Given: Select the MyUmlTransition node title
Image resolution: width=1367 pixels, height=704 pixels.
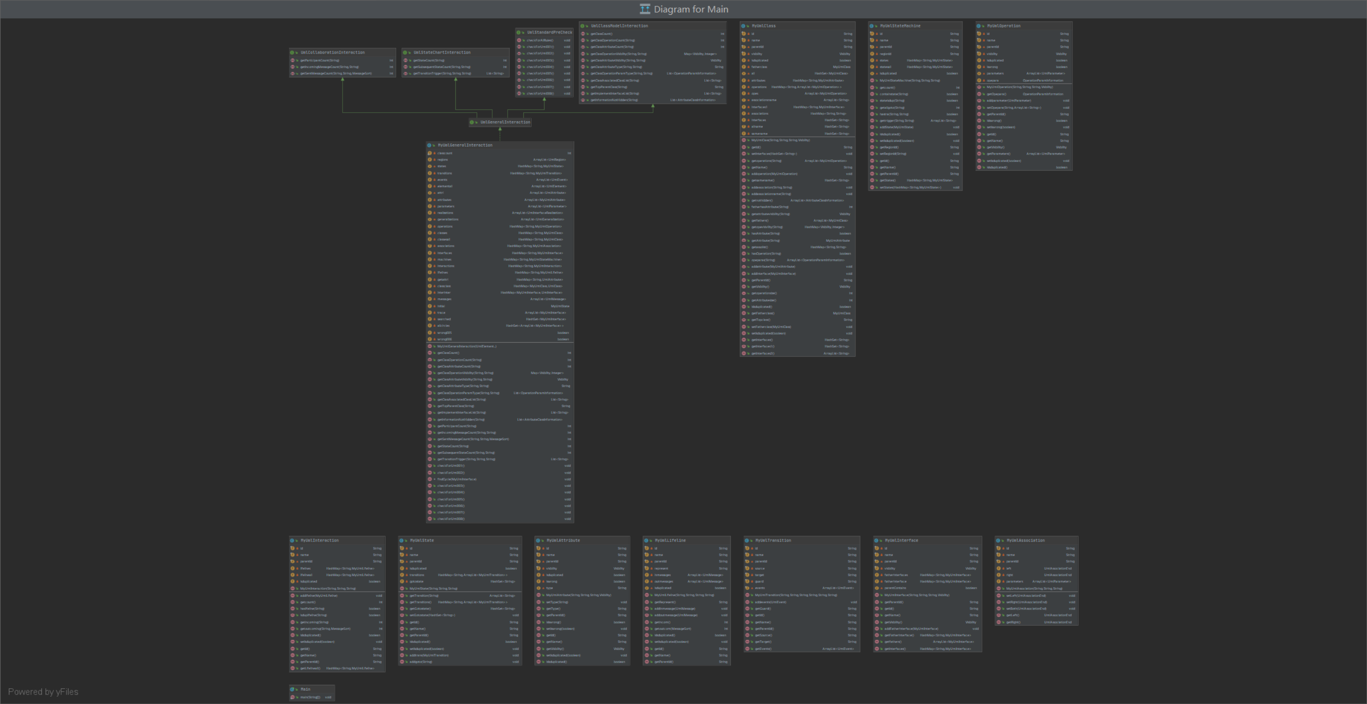Looking at the screenshot, I should [773, 540].
